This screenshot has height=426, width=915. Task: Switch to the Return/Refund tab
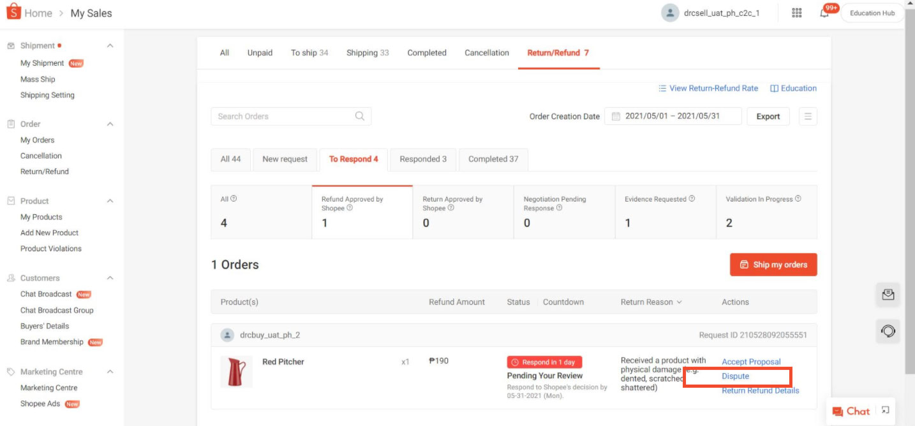point(559,52)
